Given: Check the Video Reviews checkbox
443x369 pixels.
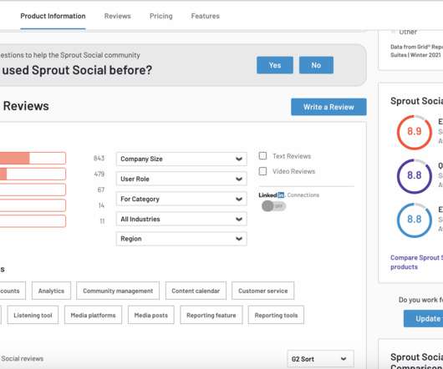Looking at the screenshot, I should (x=262, y=171).
